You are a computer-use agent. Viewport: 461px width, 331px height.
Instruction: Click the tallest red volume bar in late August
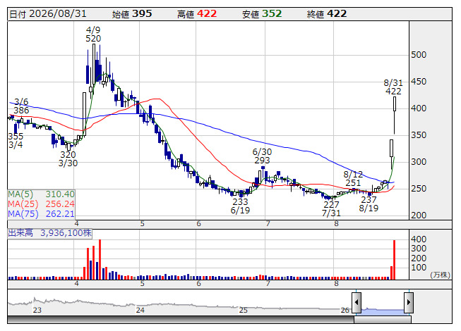(x=394, y=260)
